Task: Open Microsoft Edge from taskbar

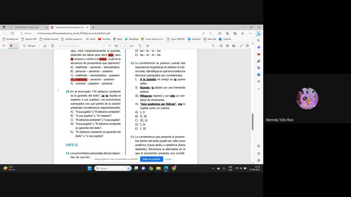Action: pos(166,168)
